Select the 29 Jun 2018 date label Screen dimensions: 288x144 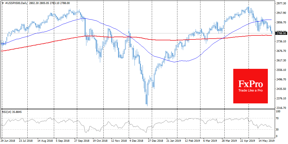[x=8, y=141]
